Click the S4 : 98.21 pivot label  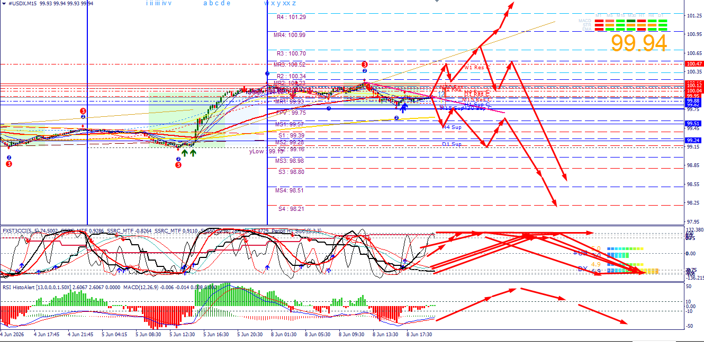point(291,209)
